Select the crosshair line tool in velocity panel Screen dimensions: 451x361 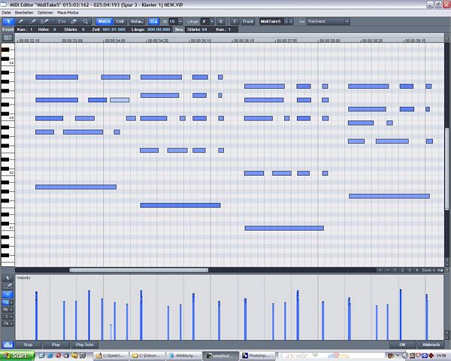pyautogui.click(x=8, y=294)
